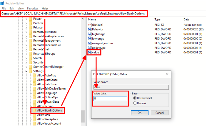212x126 pixels.
Task: Click the icon next to lowrange entry
Action: click(x=90, y=38)
